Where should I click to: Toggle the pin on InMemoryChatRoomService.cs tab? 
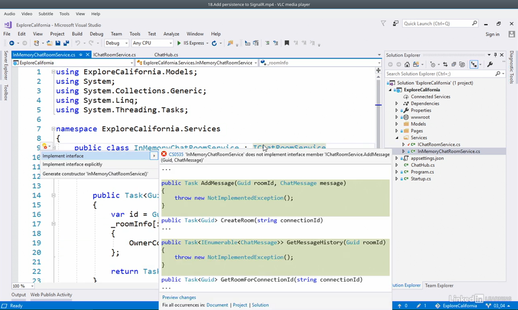point(80,55)
